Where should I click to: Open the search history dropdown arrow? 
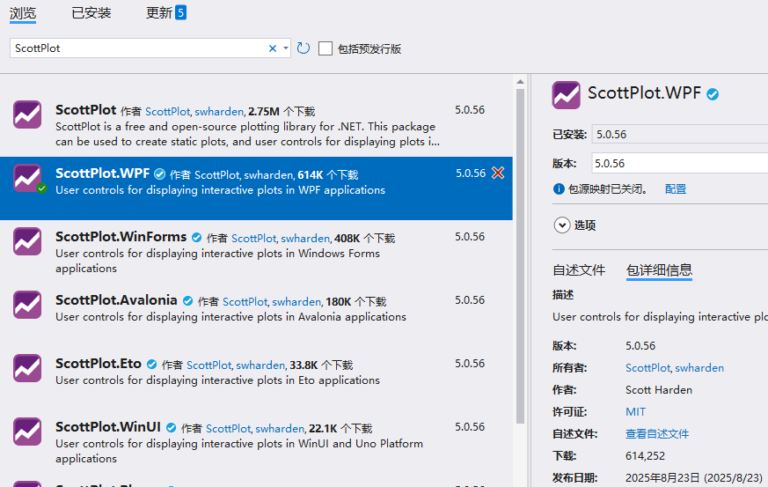(286, 48)
